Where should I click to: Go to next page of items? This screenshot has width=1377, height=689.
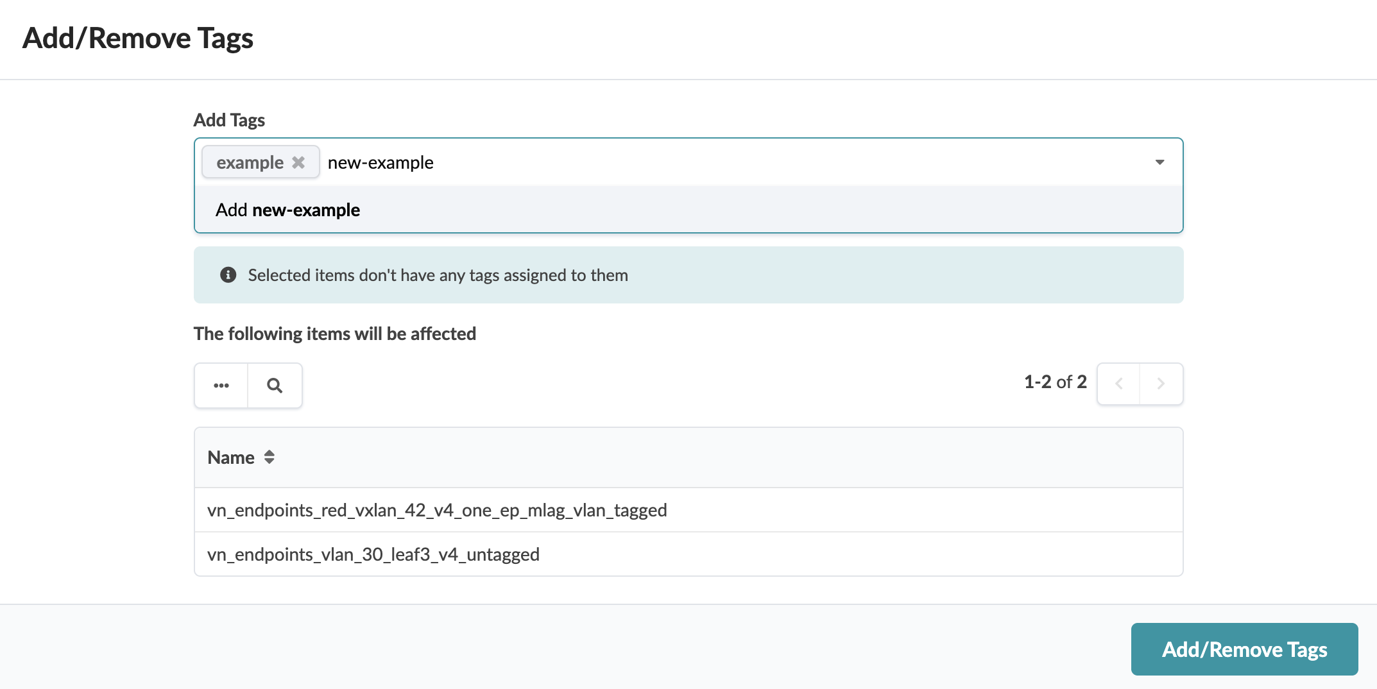(x=1161, y=384)
